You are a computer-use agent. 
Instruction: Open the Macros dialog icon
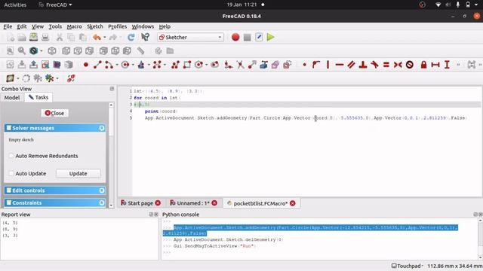259,37
